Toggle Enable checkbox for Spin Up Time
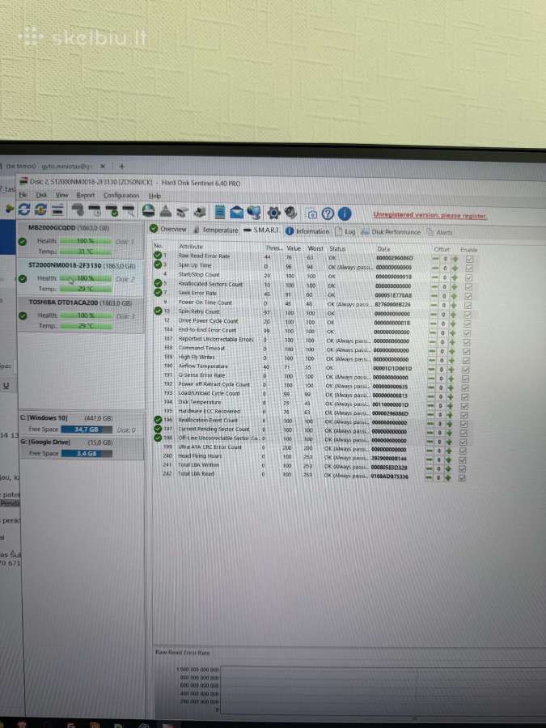 [x=469, y=269]
